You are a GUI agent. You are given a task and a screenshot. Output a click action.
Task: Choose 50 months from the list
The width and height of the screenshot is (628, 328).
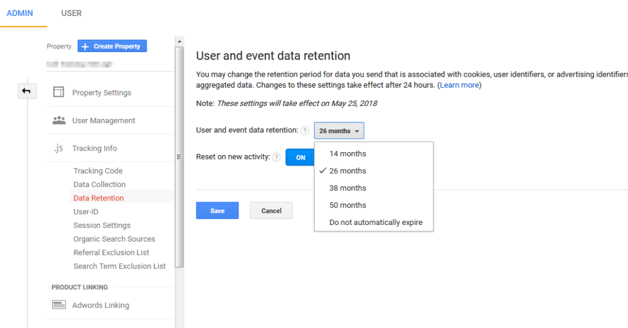[373, 205]
